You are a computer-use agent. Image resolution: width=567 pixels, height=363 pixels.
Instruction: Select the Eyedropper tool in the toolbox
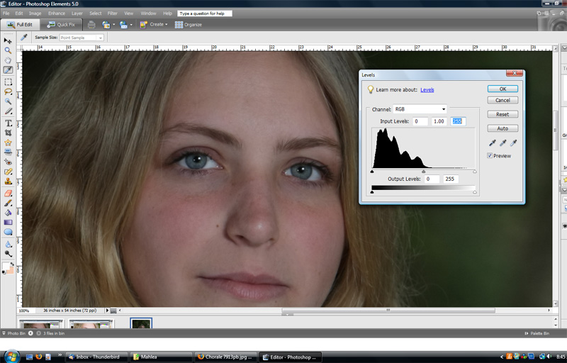click(x=8, y=69)
